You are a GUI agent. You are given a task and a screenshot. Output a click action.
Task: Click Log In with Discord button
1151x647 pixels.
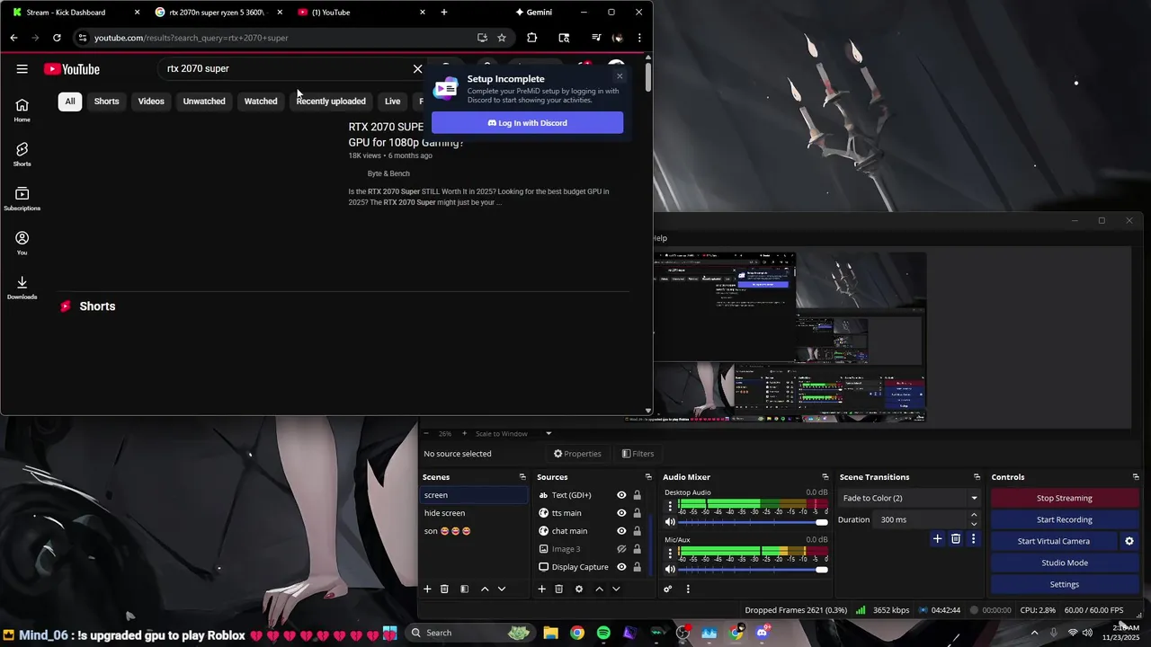click(527, 123)
